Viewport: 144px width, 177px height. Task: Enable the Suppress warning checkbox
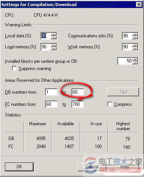[x=14, y=69]
